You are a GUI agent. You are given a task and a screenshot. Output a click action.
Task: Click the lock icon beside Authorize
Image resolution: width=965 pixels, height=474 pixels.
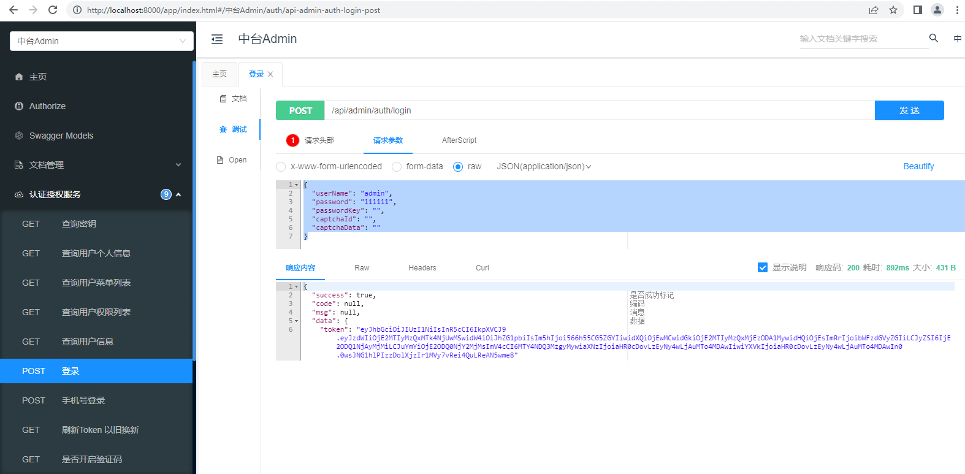19,106
